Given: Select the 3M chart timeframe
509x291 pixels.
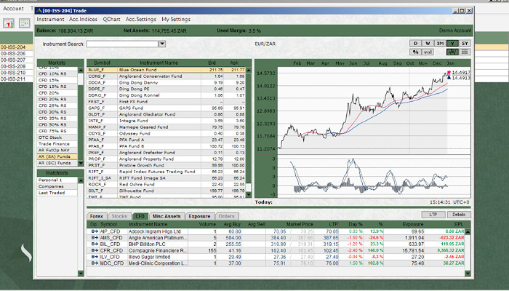Looking at the screenshot, I should (440, 44).
